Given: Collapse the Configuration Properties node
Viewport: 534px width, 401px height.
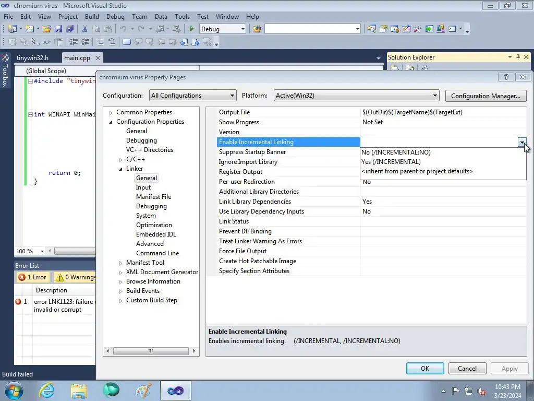Looking at the screenshot, I should click(111, 122).
